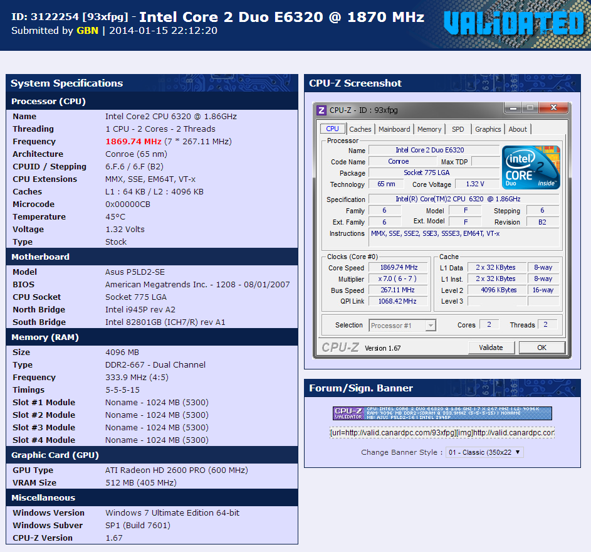Viewport: 591px width, 552px height.
Task: Close the CPU-Z window
Action: pos(553,108)
